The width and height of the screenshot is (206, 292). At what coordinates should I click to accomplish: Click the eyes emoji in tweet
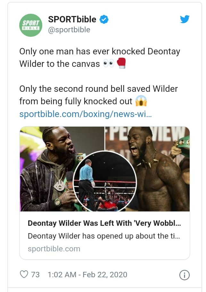pos(109,64)
